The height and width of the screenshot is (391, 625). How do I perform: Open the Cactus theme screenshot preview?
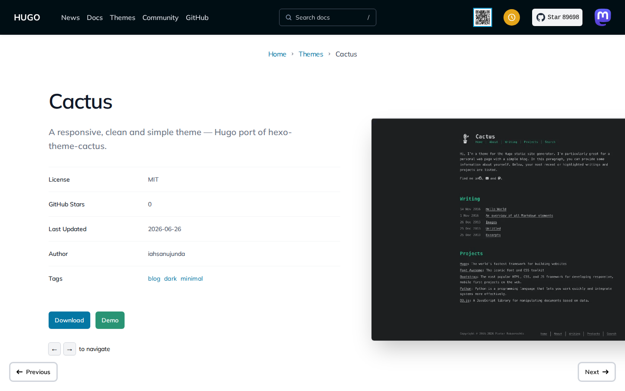498,229
